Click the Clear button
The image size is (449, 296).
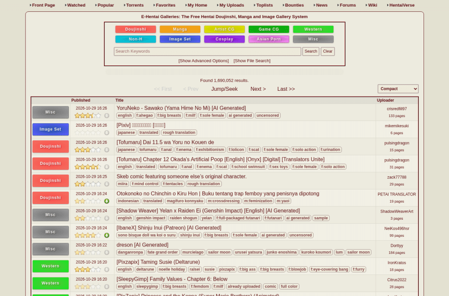328,51
